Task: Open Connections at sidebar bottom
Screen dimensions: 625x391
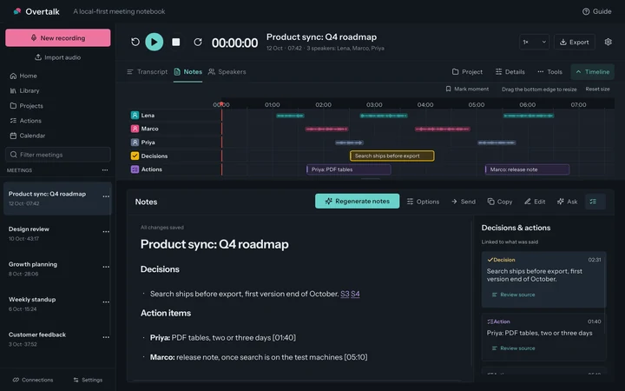Action: click(33, 380)
